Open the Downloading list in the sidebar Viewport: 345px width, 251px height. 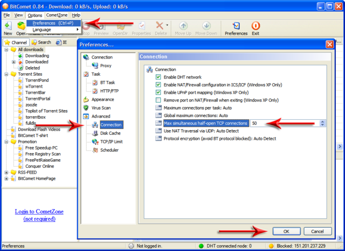pos(37,56)
